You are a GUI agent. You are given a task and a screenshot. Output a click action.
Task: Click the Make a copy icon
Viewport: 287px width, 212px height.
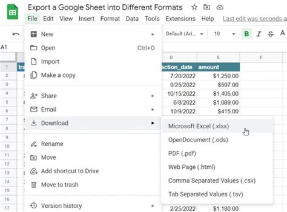click(33, 75)
